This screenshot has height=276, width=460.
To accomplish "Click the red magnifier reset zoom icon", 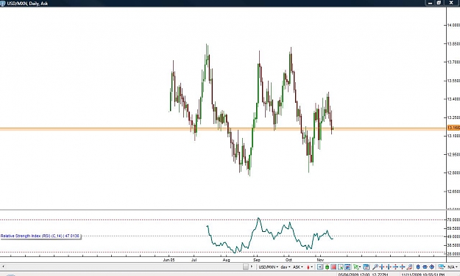I will (409, 267).
